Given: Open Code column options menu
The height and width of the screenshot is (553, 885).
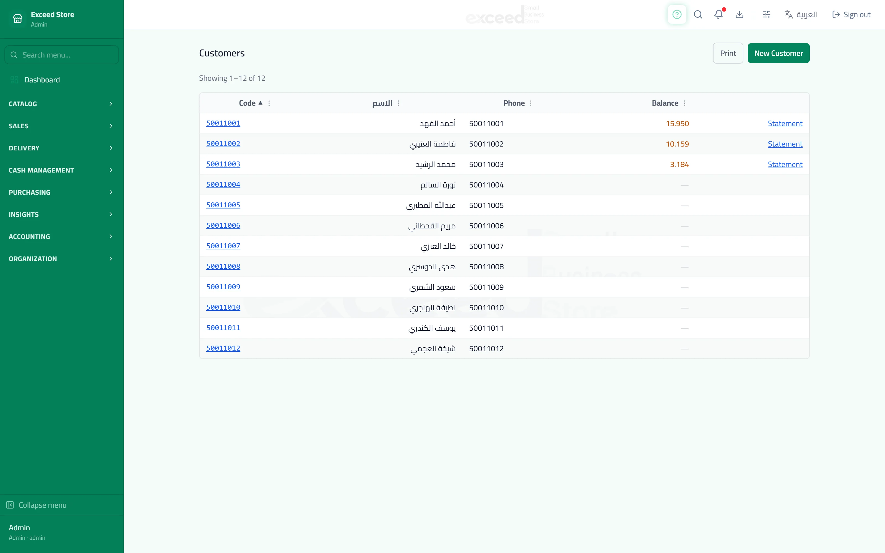Looking at the screenshot, I should pyautogui.click(x=269, y=103).
